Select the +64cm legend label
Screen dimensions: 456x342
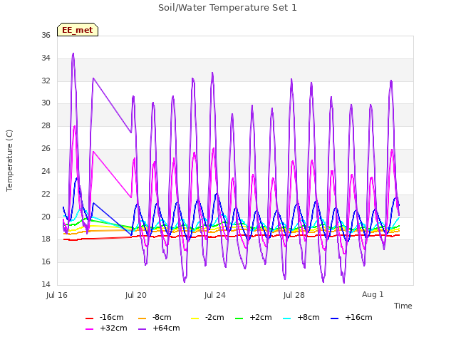coord(166,328)
